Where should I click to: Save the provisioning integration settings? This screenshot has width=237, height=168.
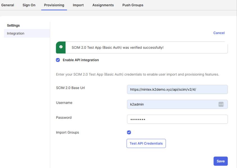[220, 161]
